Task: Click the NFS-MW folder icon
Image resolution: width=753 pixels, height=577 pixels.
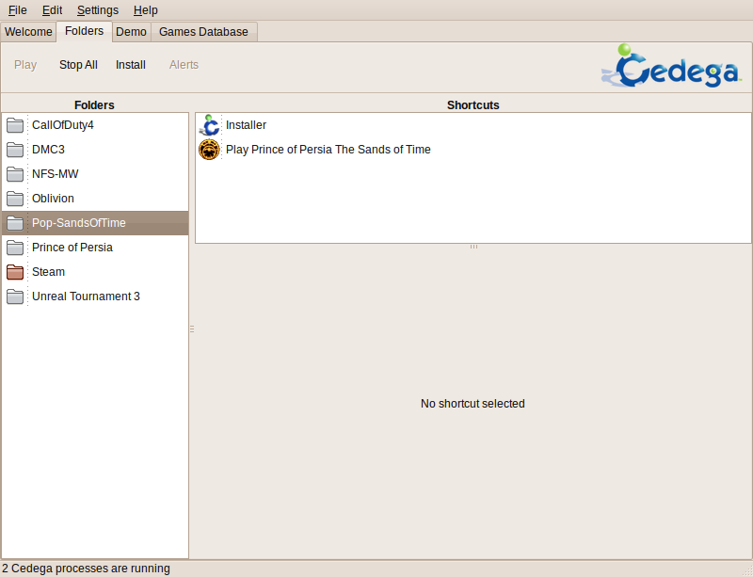Action: tap(15, 174)
